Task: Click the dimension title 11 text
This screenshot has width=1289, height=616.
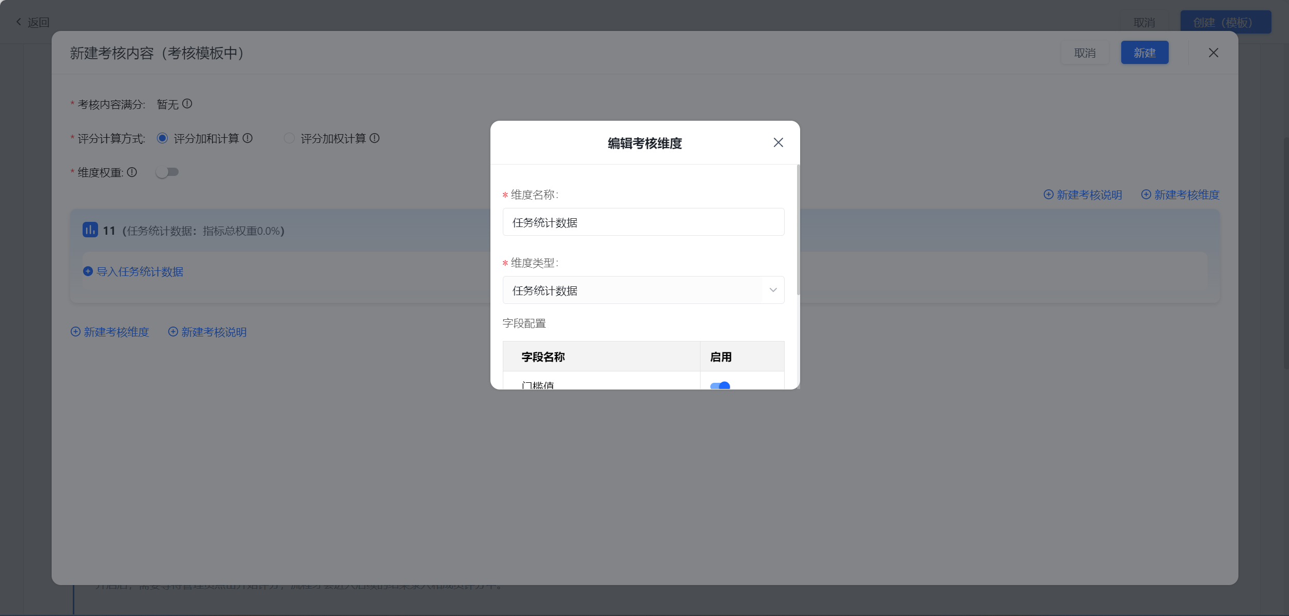Action: point(109,231)
